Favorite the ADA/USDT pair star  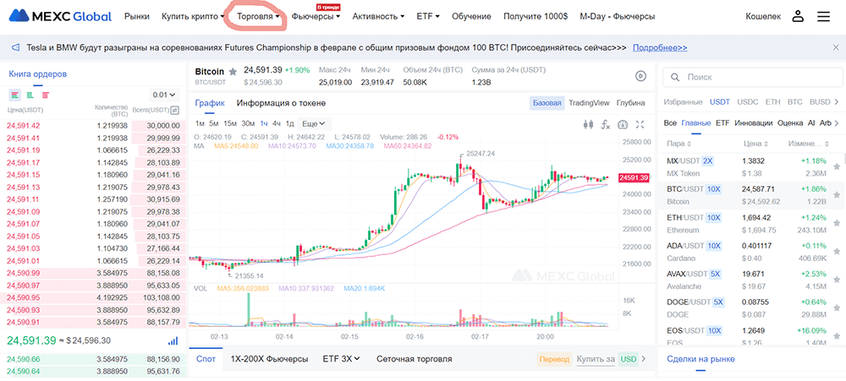[x=837, y=251]
